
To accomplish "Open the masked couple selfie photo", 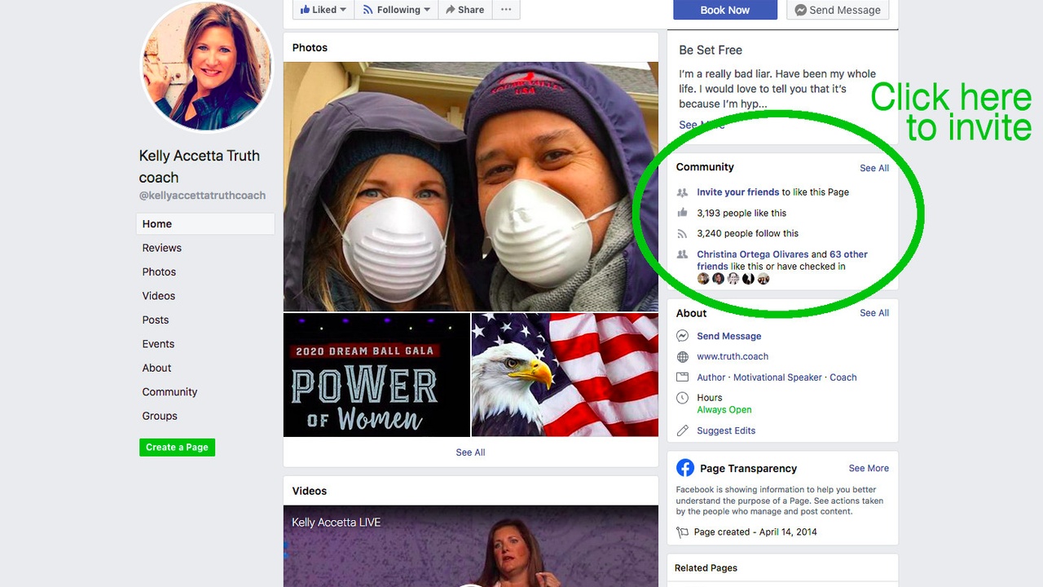I will click(471, 187).
